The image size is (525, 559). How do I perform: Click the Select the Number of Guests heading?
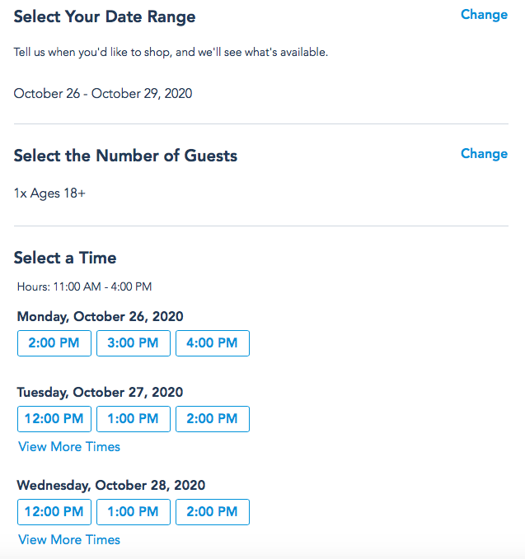pos(125,156)
